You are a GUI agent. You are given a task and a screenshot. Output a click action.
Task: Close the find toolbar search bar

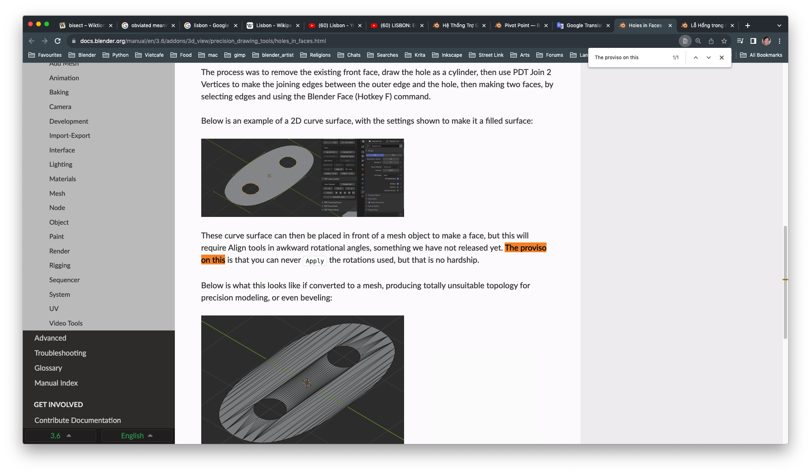(x=721, y=57)
